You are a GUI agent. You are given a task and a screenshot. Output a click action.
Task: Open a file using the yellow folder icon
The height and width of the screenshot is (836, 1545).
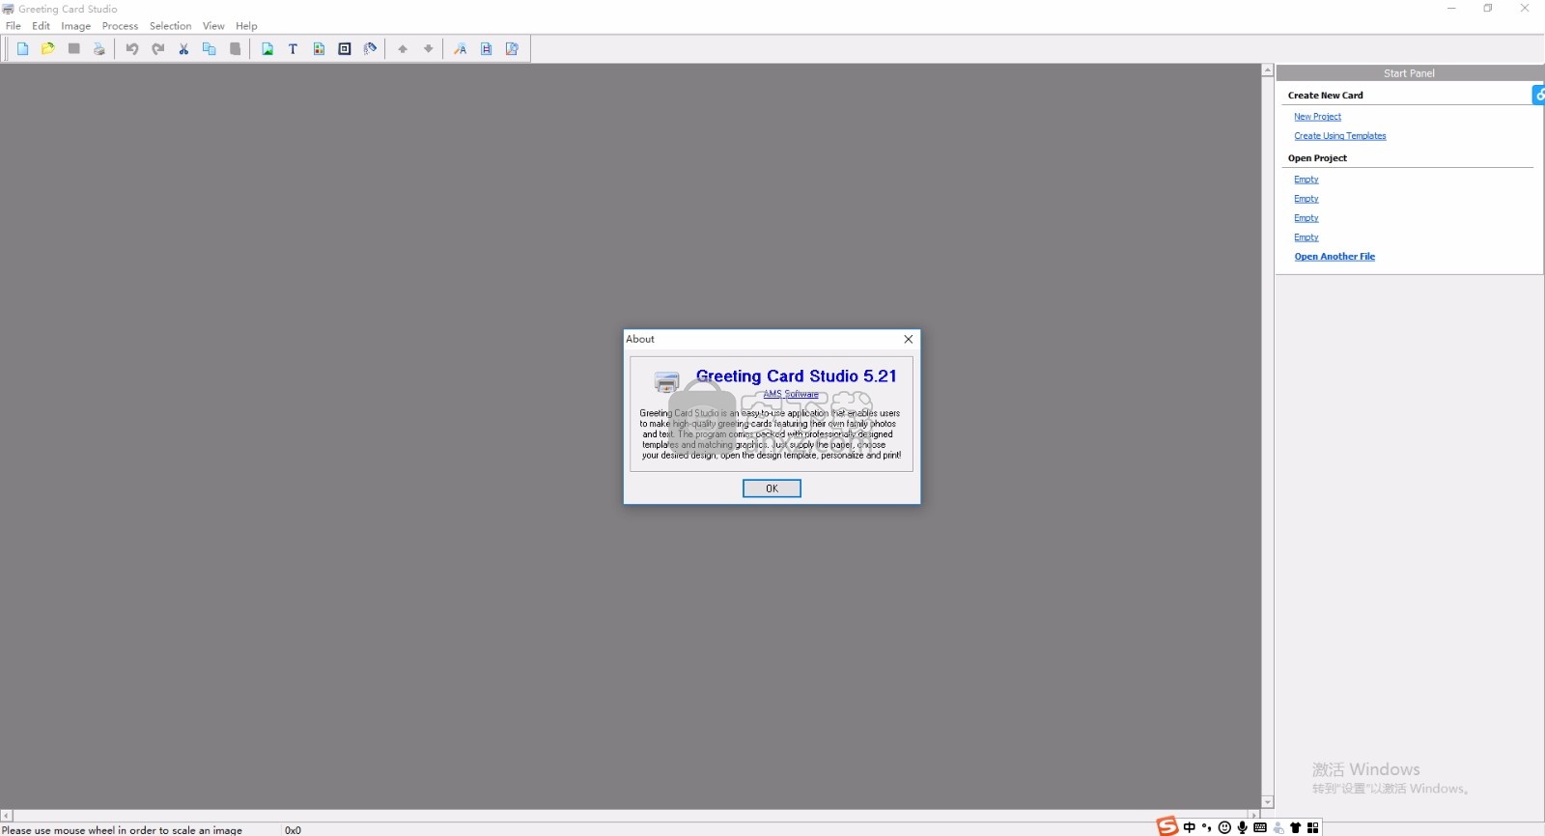(x=48, y=49)
